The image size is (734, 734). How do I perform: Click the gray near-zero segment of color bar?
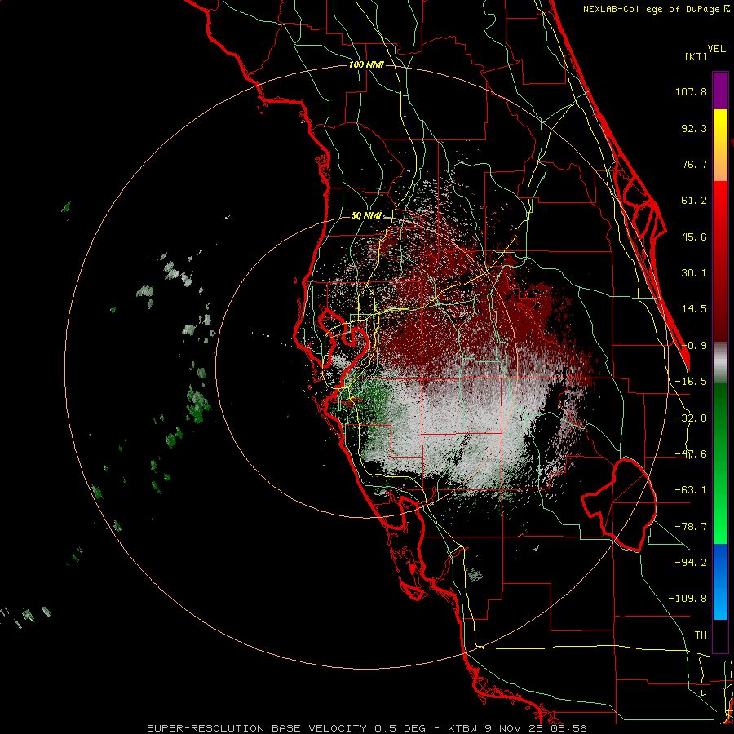(x=720, y=363)
